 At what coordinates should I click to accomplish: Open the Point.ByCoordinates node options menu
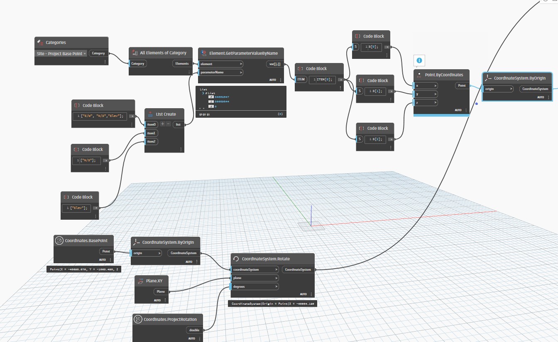(466, 110)
